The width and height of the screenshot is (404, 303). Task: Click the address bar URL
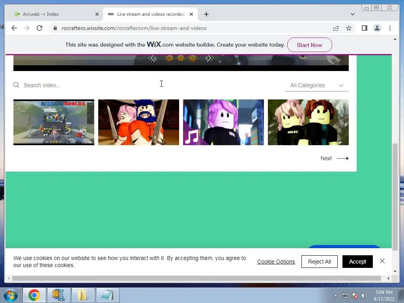click(134, 28)
